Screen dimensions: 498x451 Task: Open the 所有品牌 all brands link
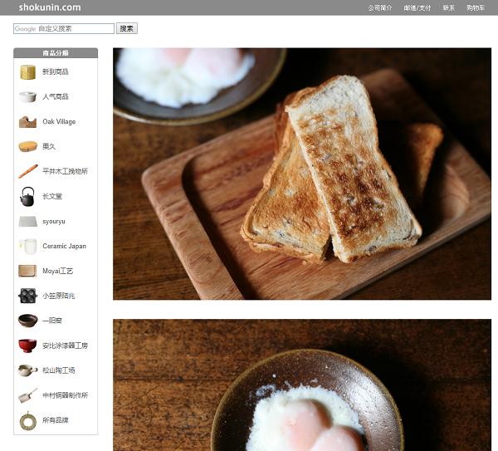[x=56, y=420]
